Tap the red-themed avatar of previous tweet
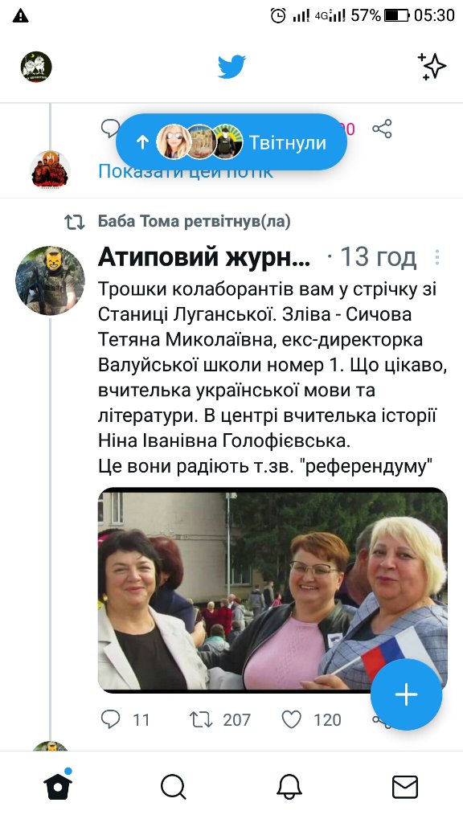463x823 pixels. (x=50, y=170)
